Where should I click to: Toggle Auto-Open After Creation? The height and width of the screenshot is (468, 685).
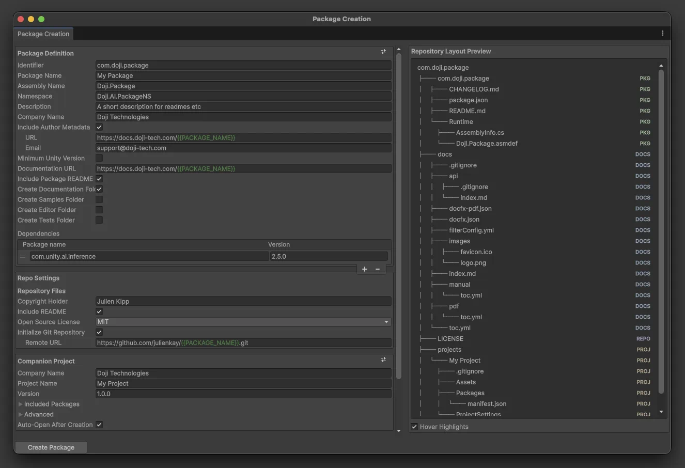[99, 425]
